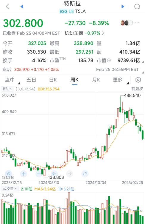Viewport: 145px width, 224px height.
Task: Tap the 488.540 high price label
Action: [x=132, y=95]
